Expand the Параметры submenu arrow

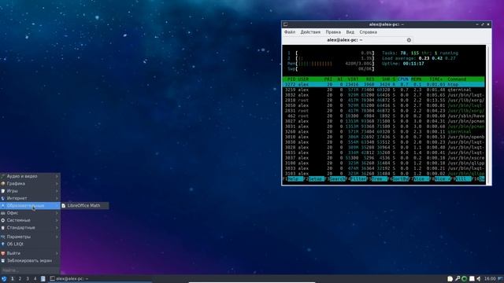click(57, 237)
